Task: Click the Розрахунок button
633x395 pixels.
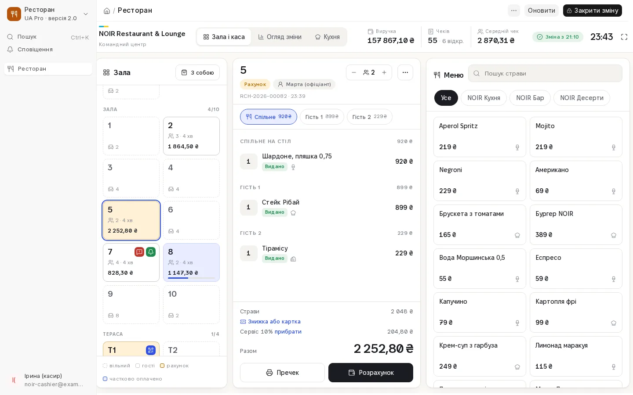Action: (x=371, y=373)
